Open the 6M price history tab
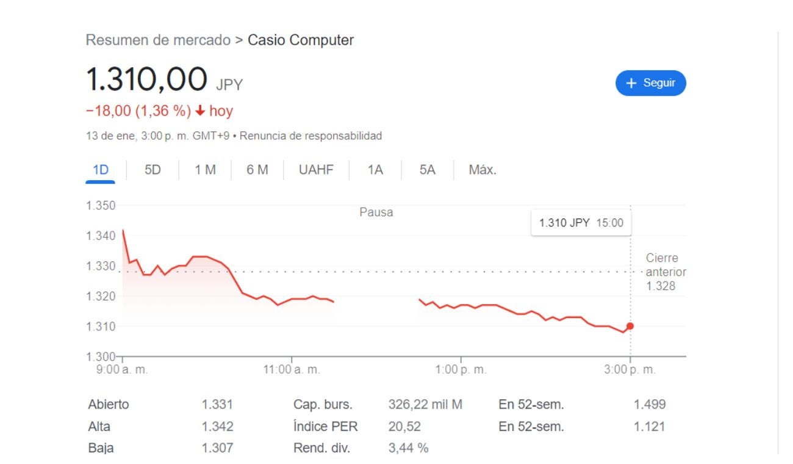The image size is (793, 464). (258, 170)
